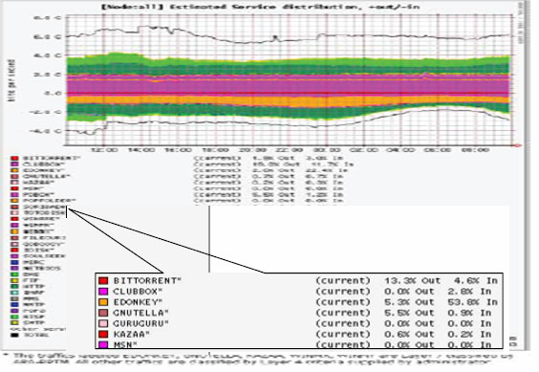Click the 18:00 label on the time axis
Viewport: 539px width, 372px height.
216,150
